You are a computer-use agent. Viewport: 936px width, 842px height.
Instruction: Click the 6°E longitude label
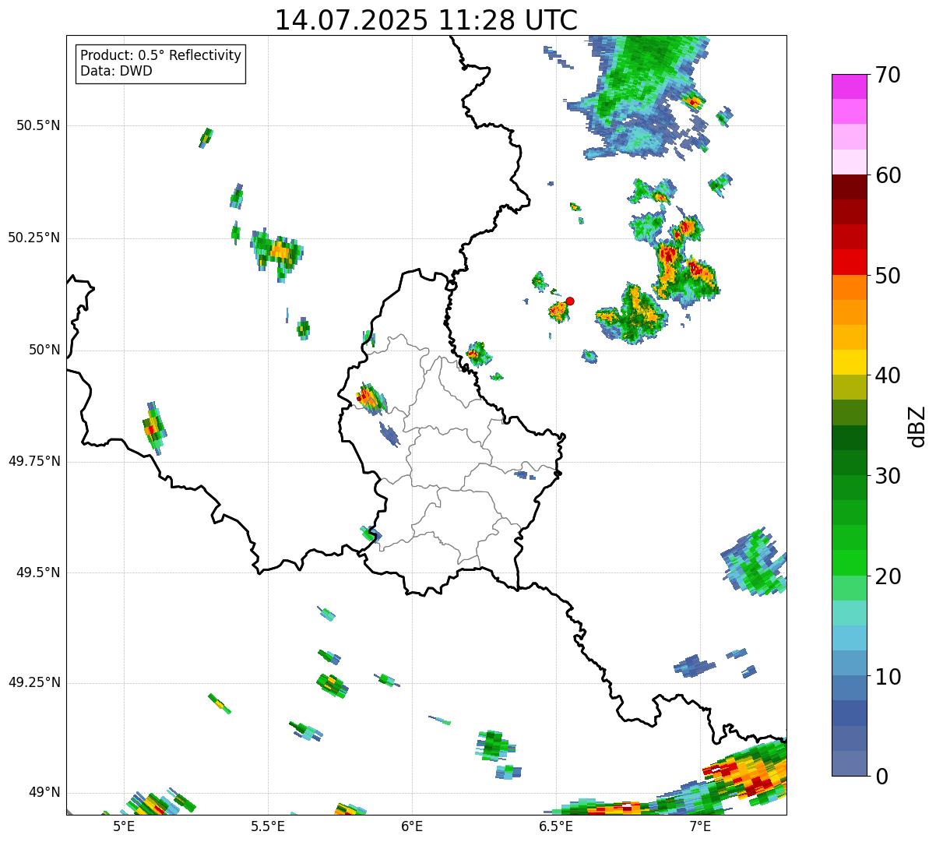(x=412, y=826)
